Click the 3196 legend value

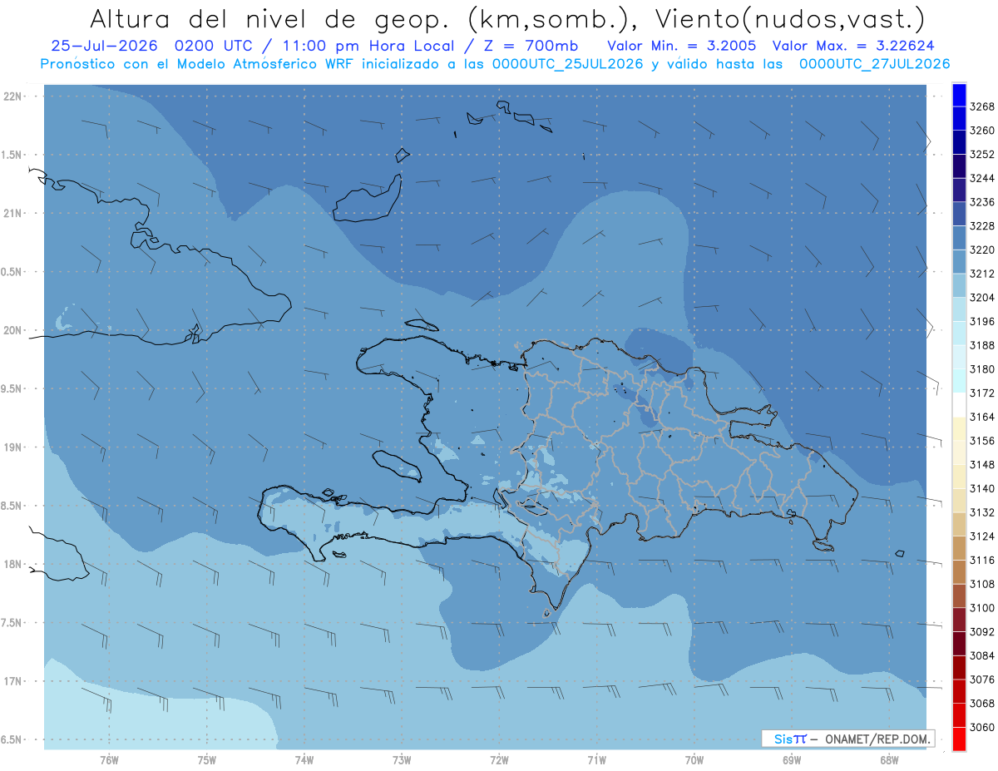click(982, 322)
